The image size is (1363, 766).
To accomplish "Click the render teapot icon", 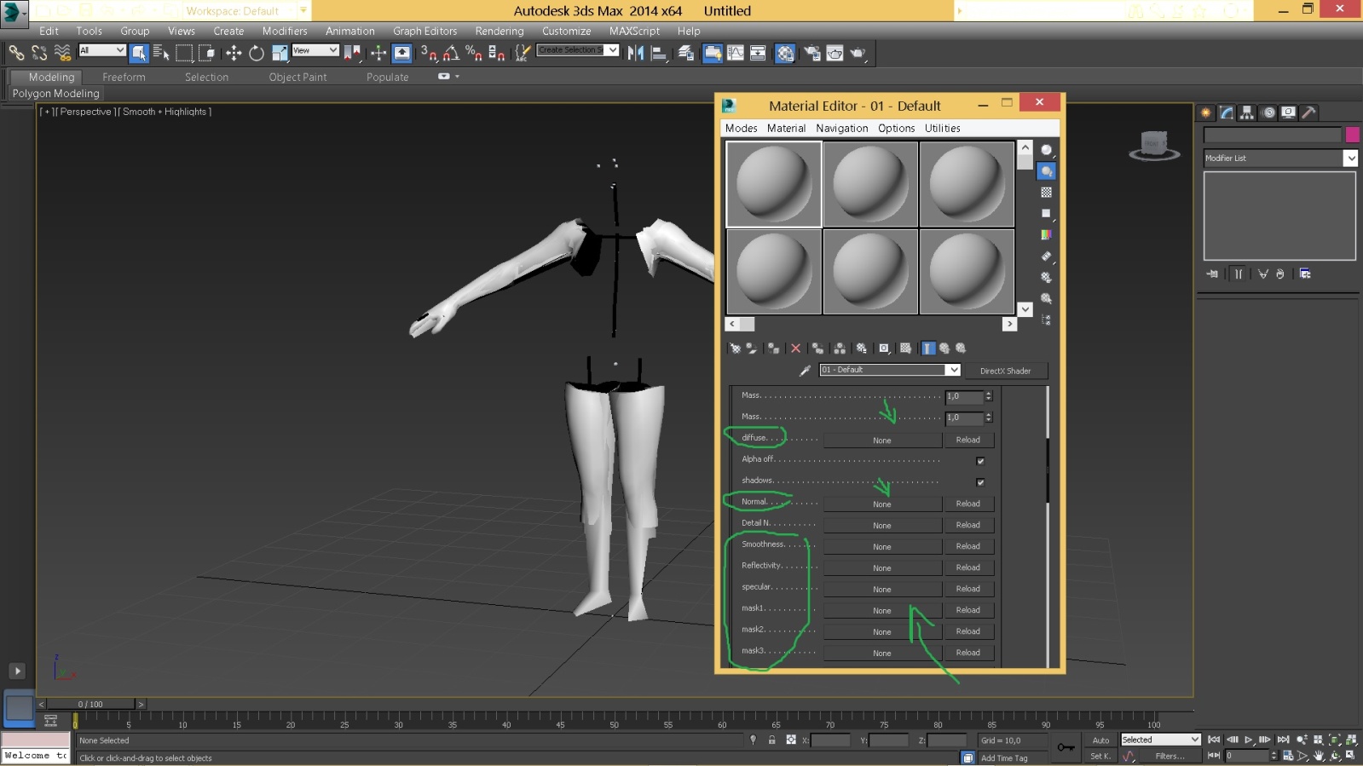I will pyautogui.click(x=858, y=54).
